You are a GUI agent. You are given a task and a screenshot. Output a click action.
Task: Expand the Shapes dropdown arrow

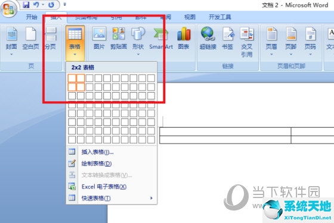[x=138, y=55]
